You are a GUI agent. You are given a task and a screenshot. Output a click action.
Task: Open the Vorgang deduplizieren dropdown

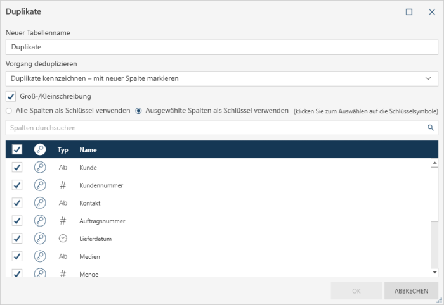221,78
